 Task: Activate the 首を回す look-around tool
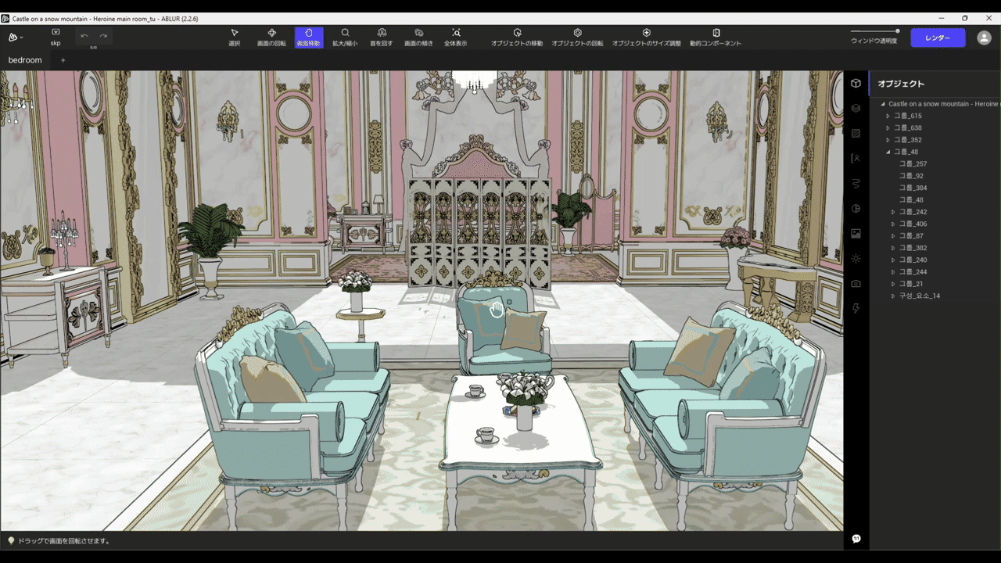click(382, 37)
